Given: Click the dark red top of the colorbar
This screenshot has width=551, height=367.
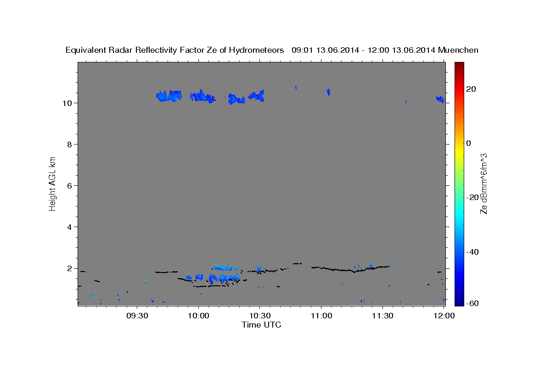Looking at the screenshot, I should [x=459, y=66].
